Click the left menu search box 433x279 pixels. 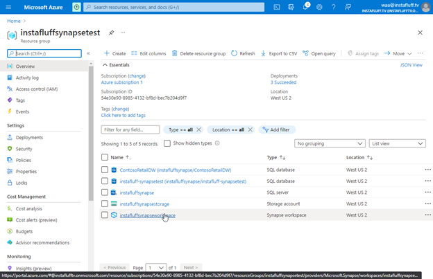(x=44, y=53)
